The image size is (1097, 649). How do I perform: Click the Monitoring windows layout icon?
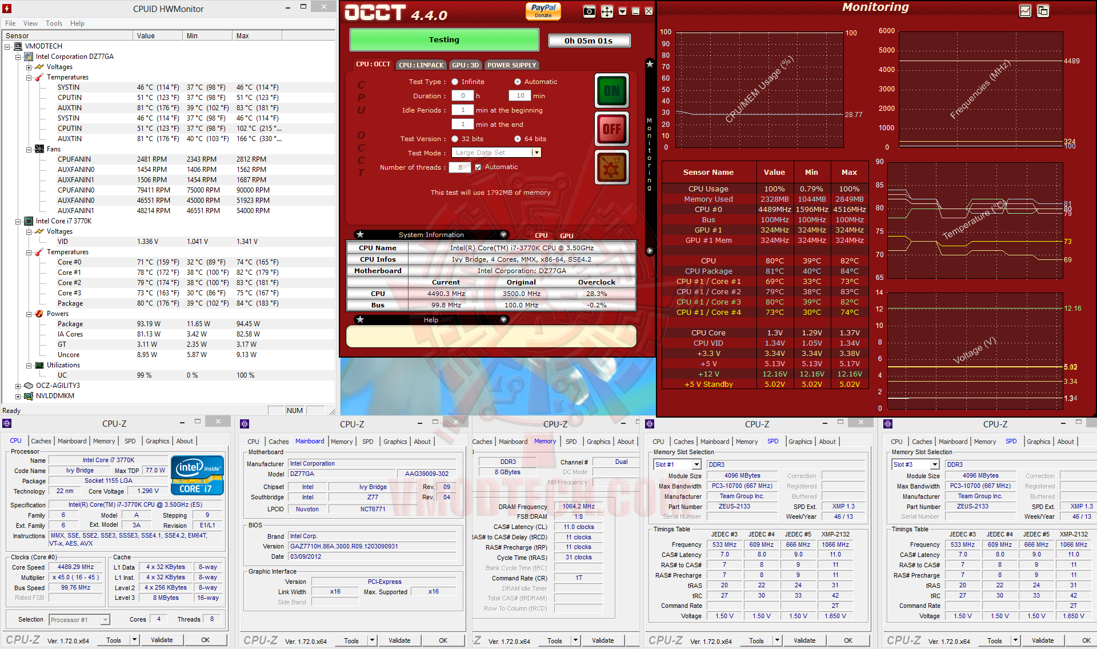[1043, 11]
